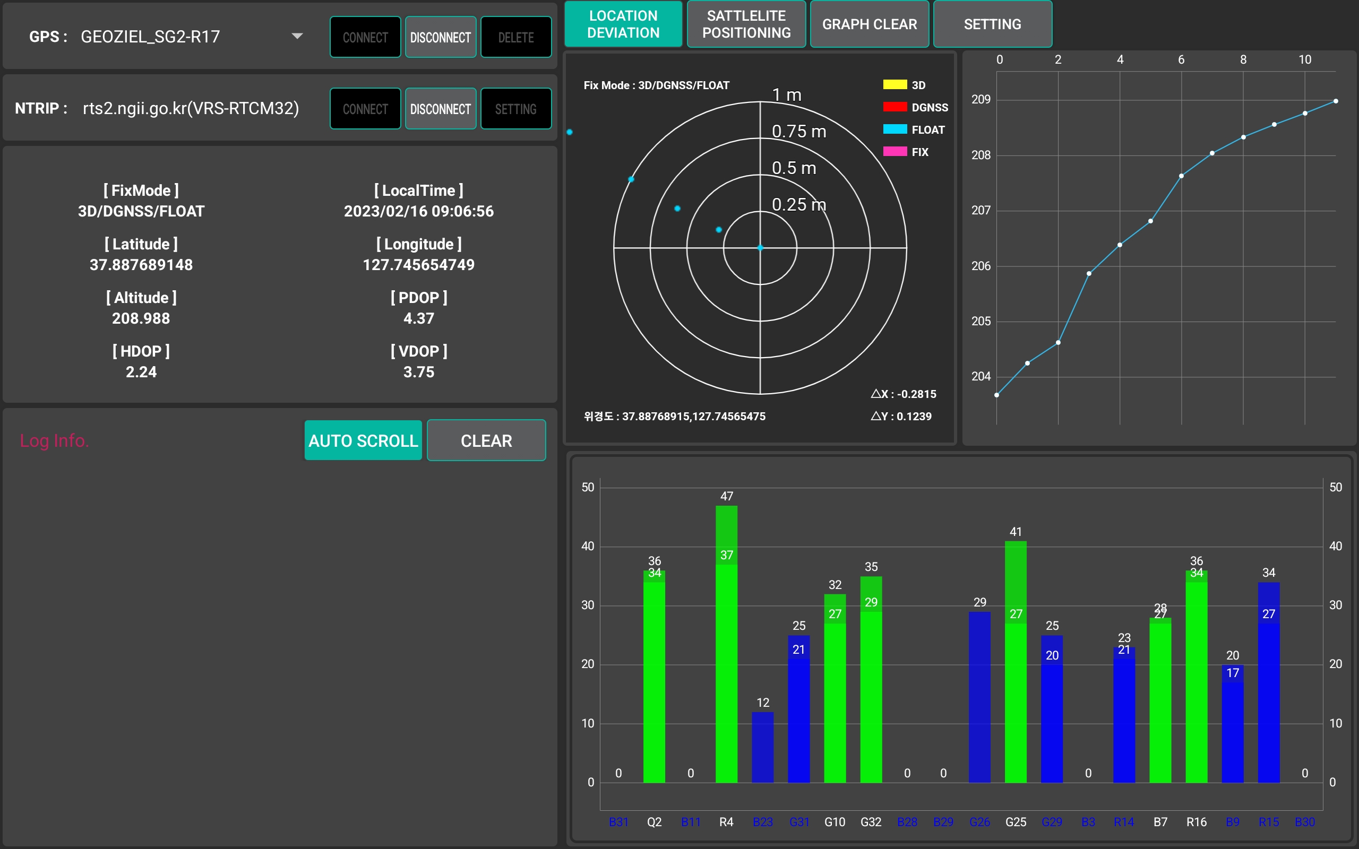Screen dimensions: 1359x849
Task: Select the R4 satellite signal bar
Action: (x=726, y=644)
